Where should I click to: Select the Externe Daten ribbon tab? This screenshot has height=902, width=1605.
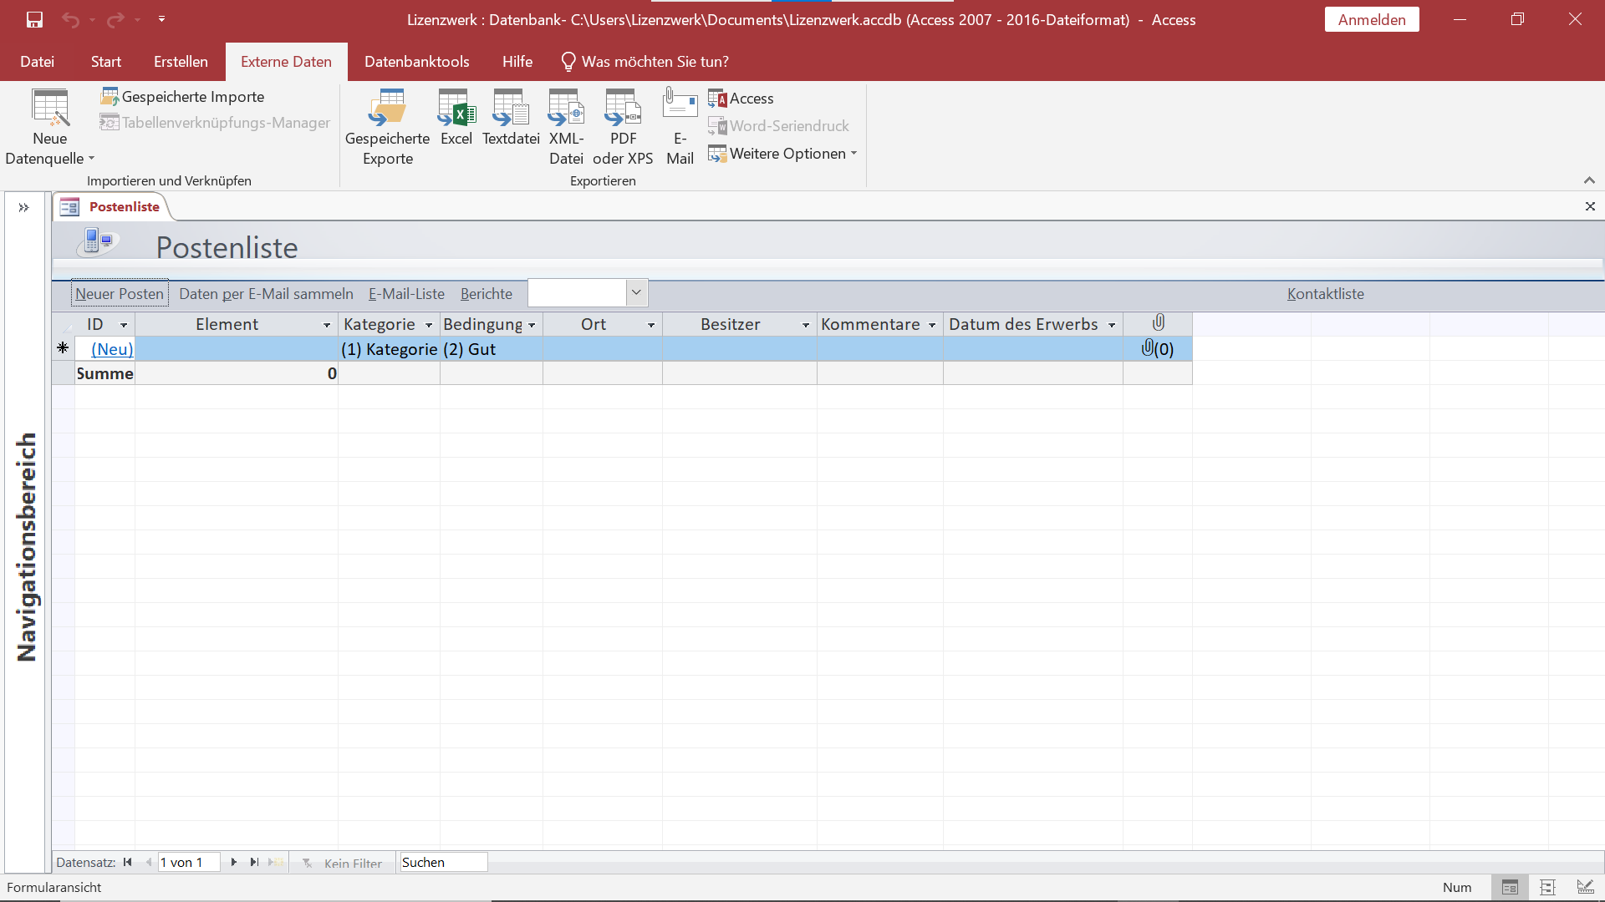click(x=286, y=62)
